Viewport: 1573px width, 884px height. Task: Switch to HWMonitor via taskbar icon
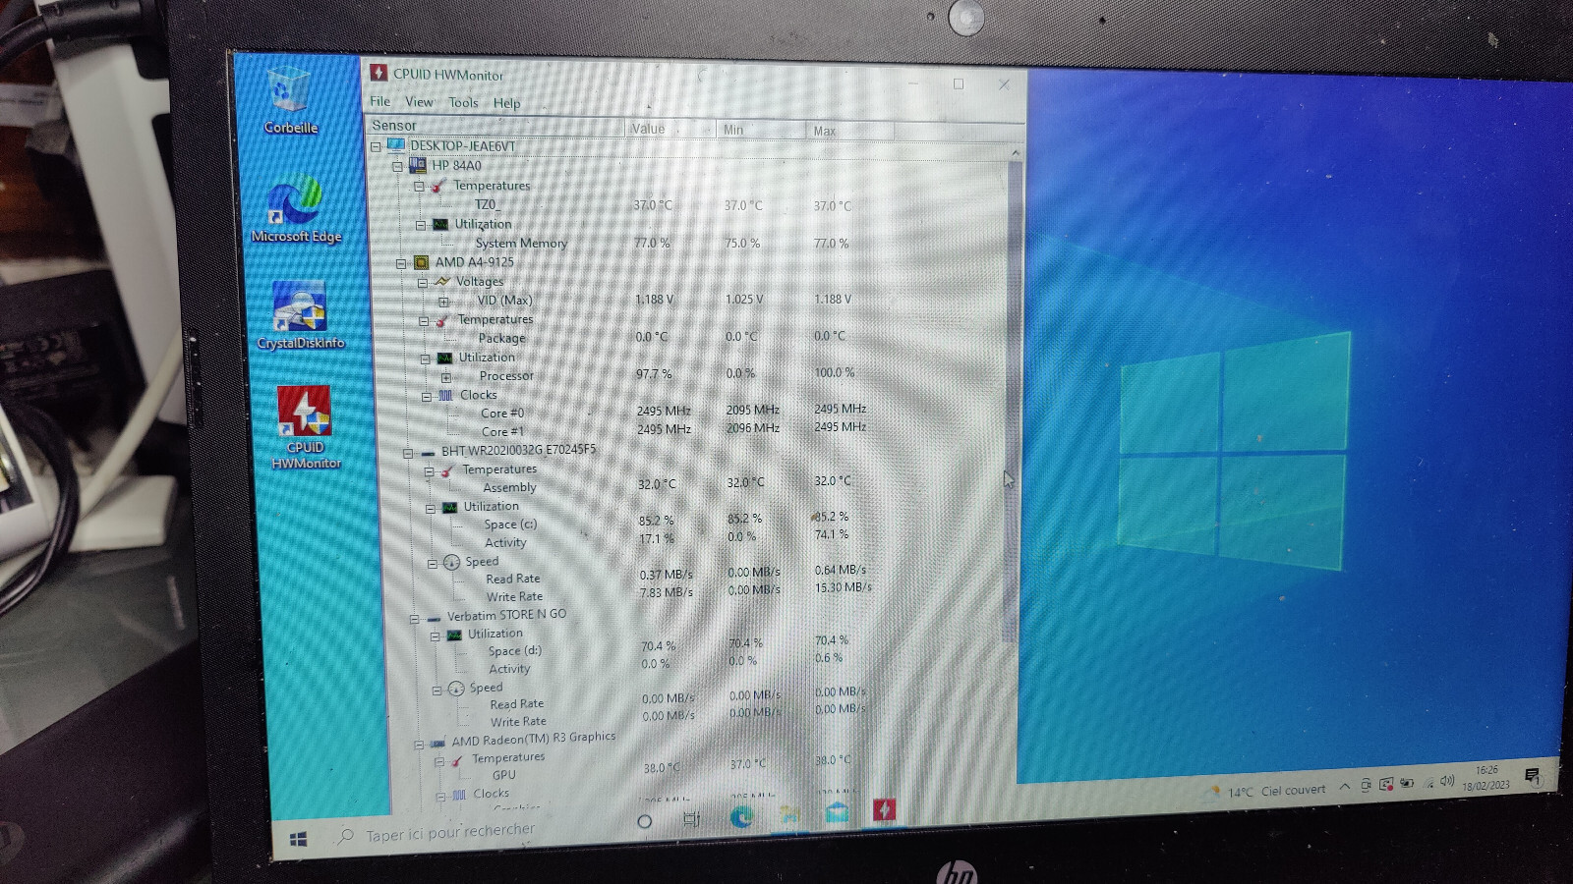point(884,810)
